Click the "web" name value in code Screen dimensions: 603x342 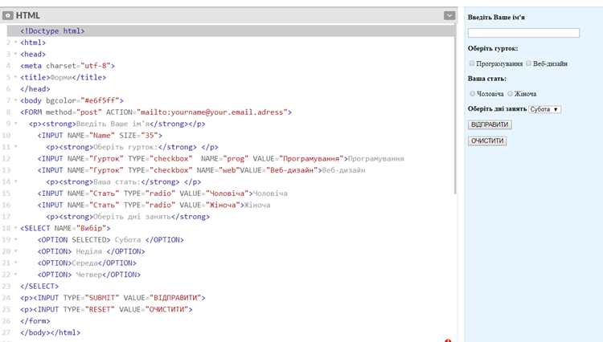229,170
